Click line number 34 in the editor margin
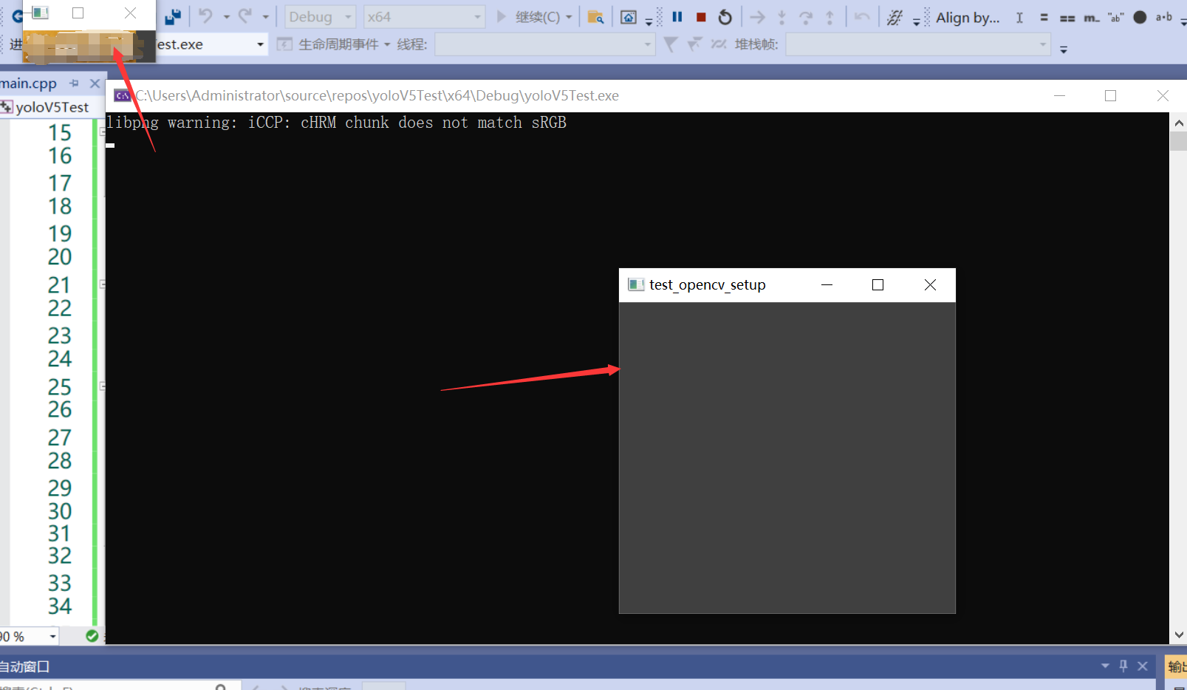The height and width of the screenshot is (690, 1187). [60, 606]
